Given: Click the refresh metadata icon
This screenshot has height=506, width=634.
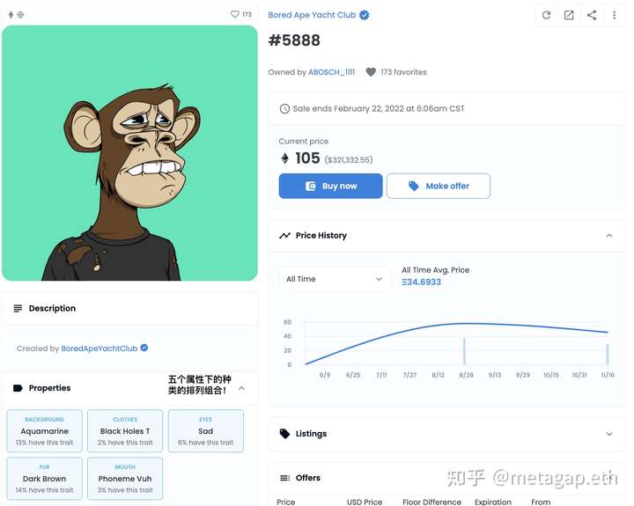Looking at the screenshot, I should point(546,15).
